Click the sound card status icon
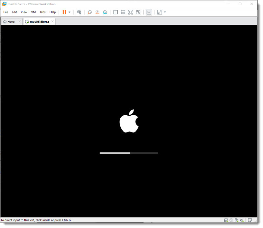This screenshot has width=263, height=228. [242, 220]
